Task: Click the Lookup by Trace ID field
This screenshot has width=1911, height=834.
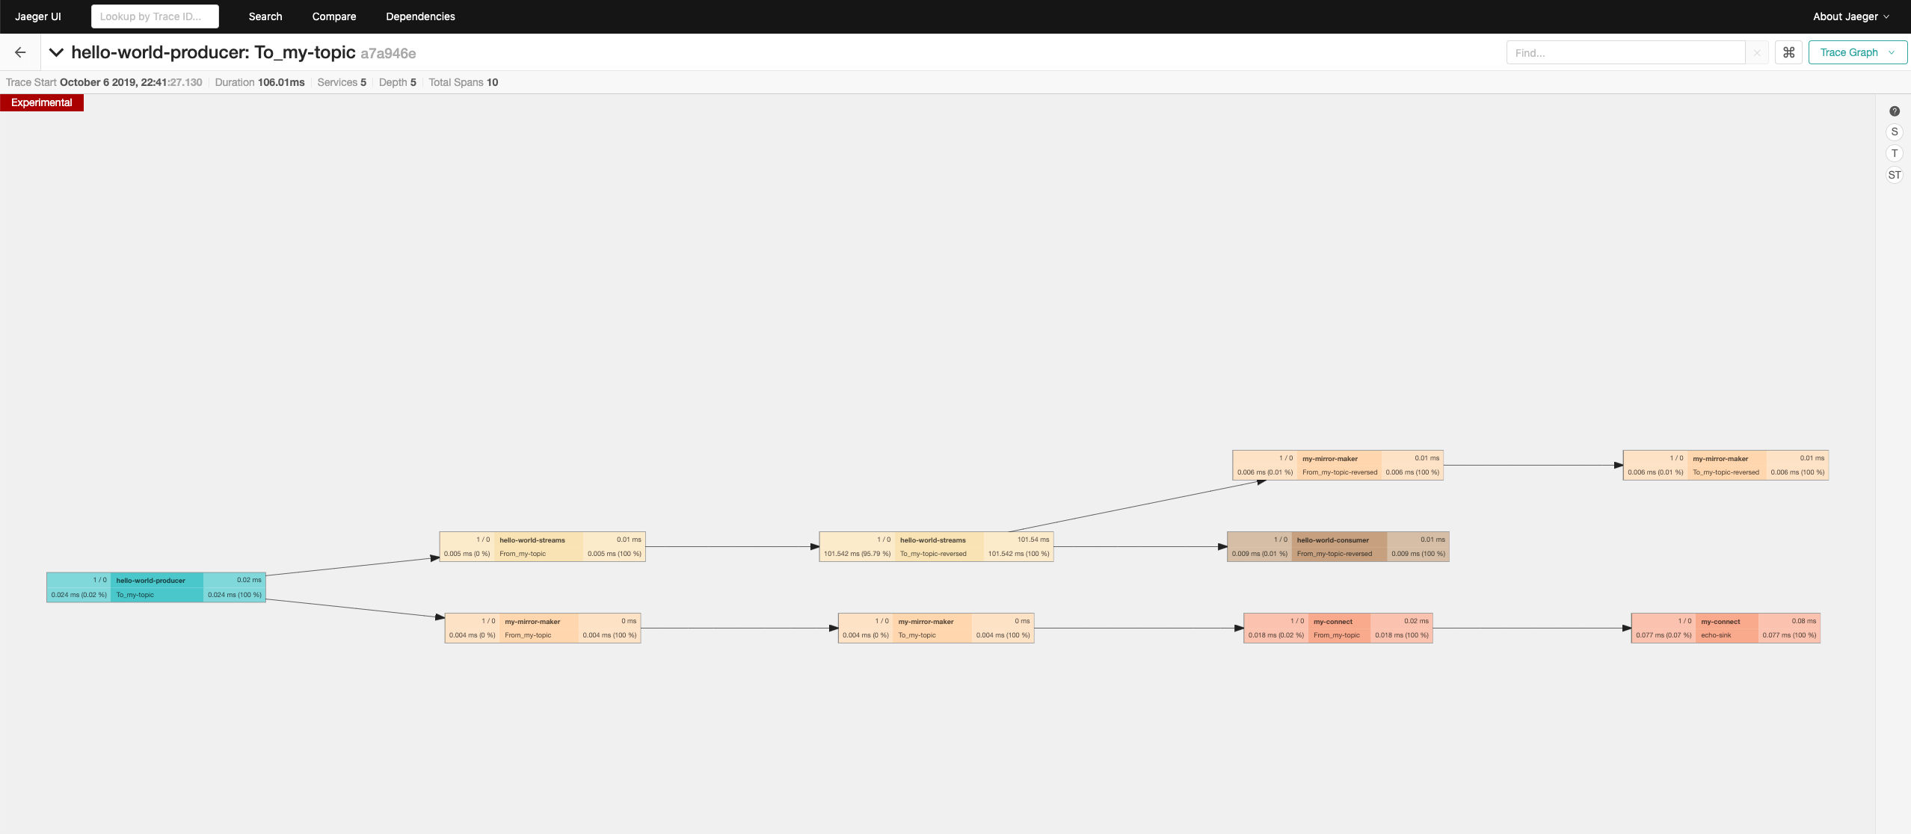Action: tap(155, 16)
